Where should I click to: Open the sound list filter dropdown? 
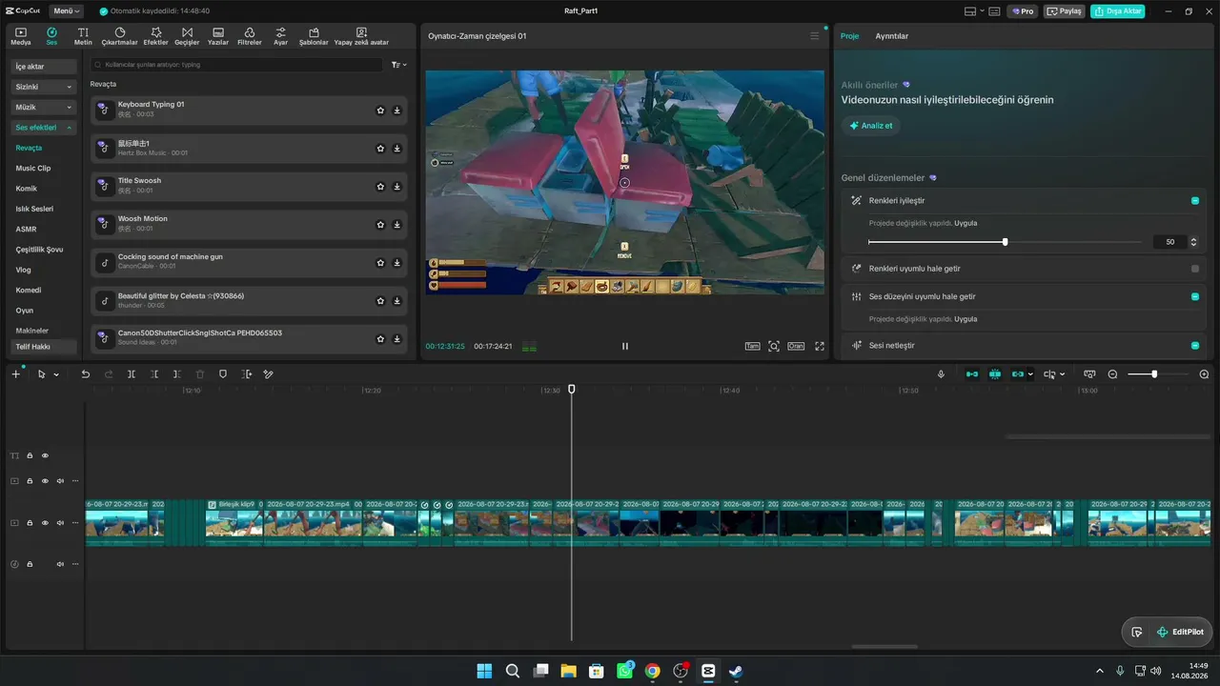tap(399, 65)
